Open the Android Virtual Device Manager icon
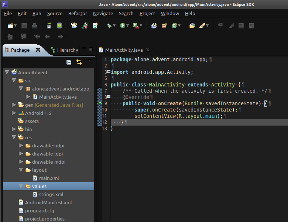Image resolution: width=288 pixels, height=222 pixels. (59, 25)
